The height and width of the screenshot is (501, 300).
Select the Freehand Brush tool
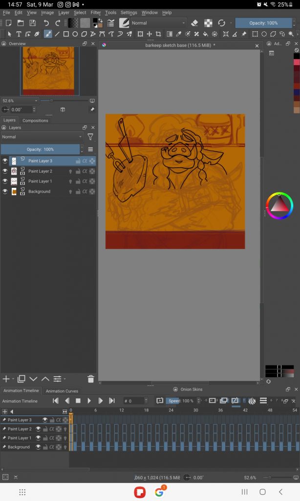(x=48, y=34)
